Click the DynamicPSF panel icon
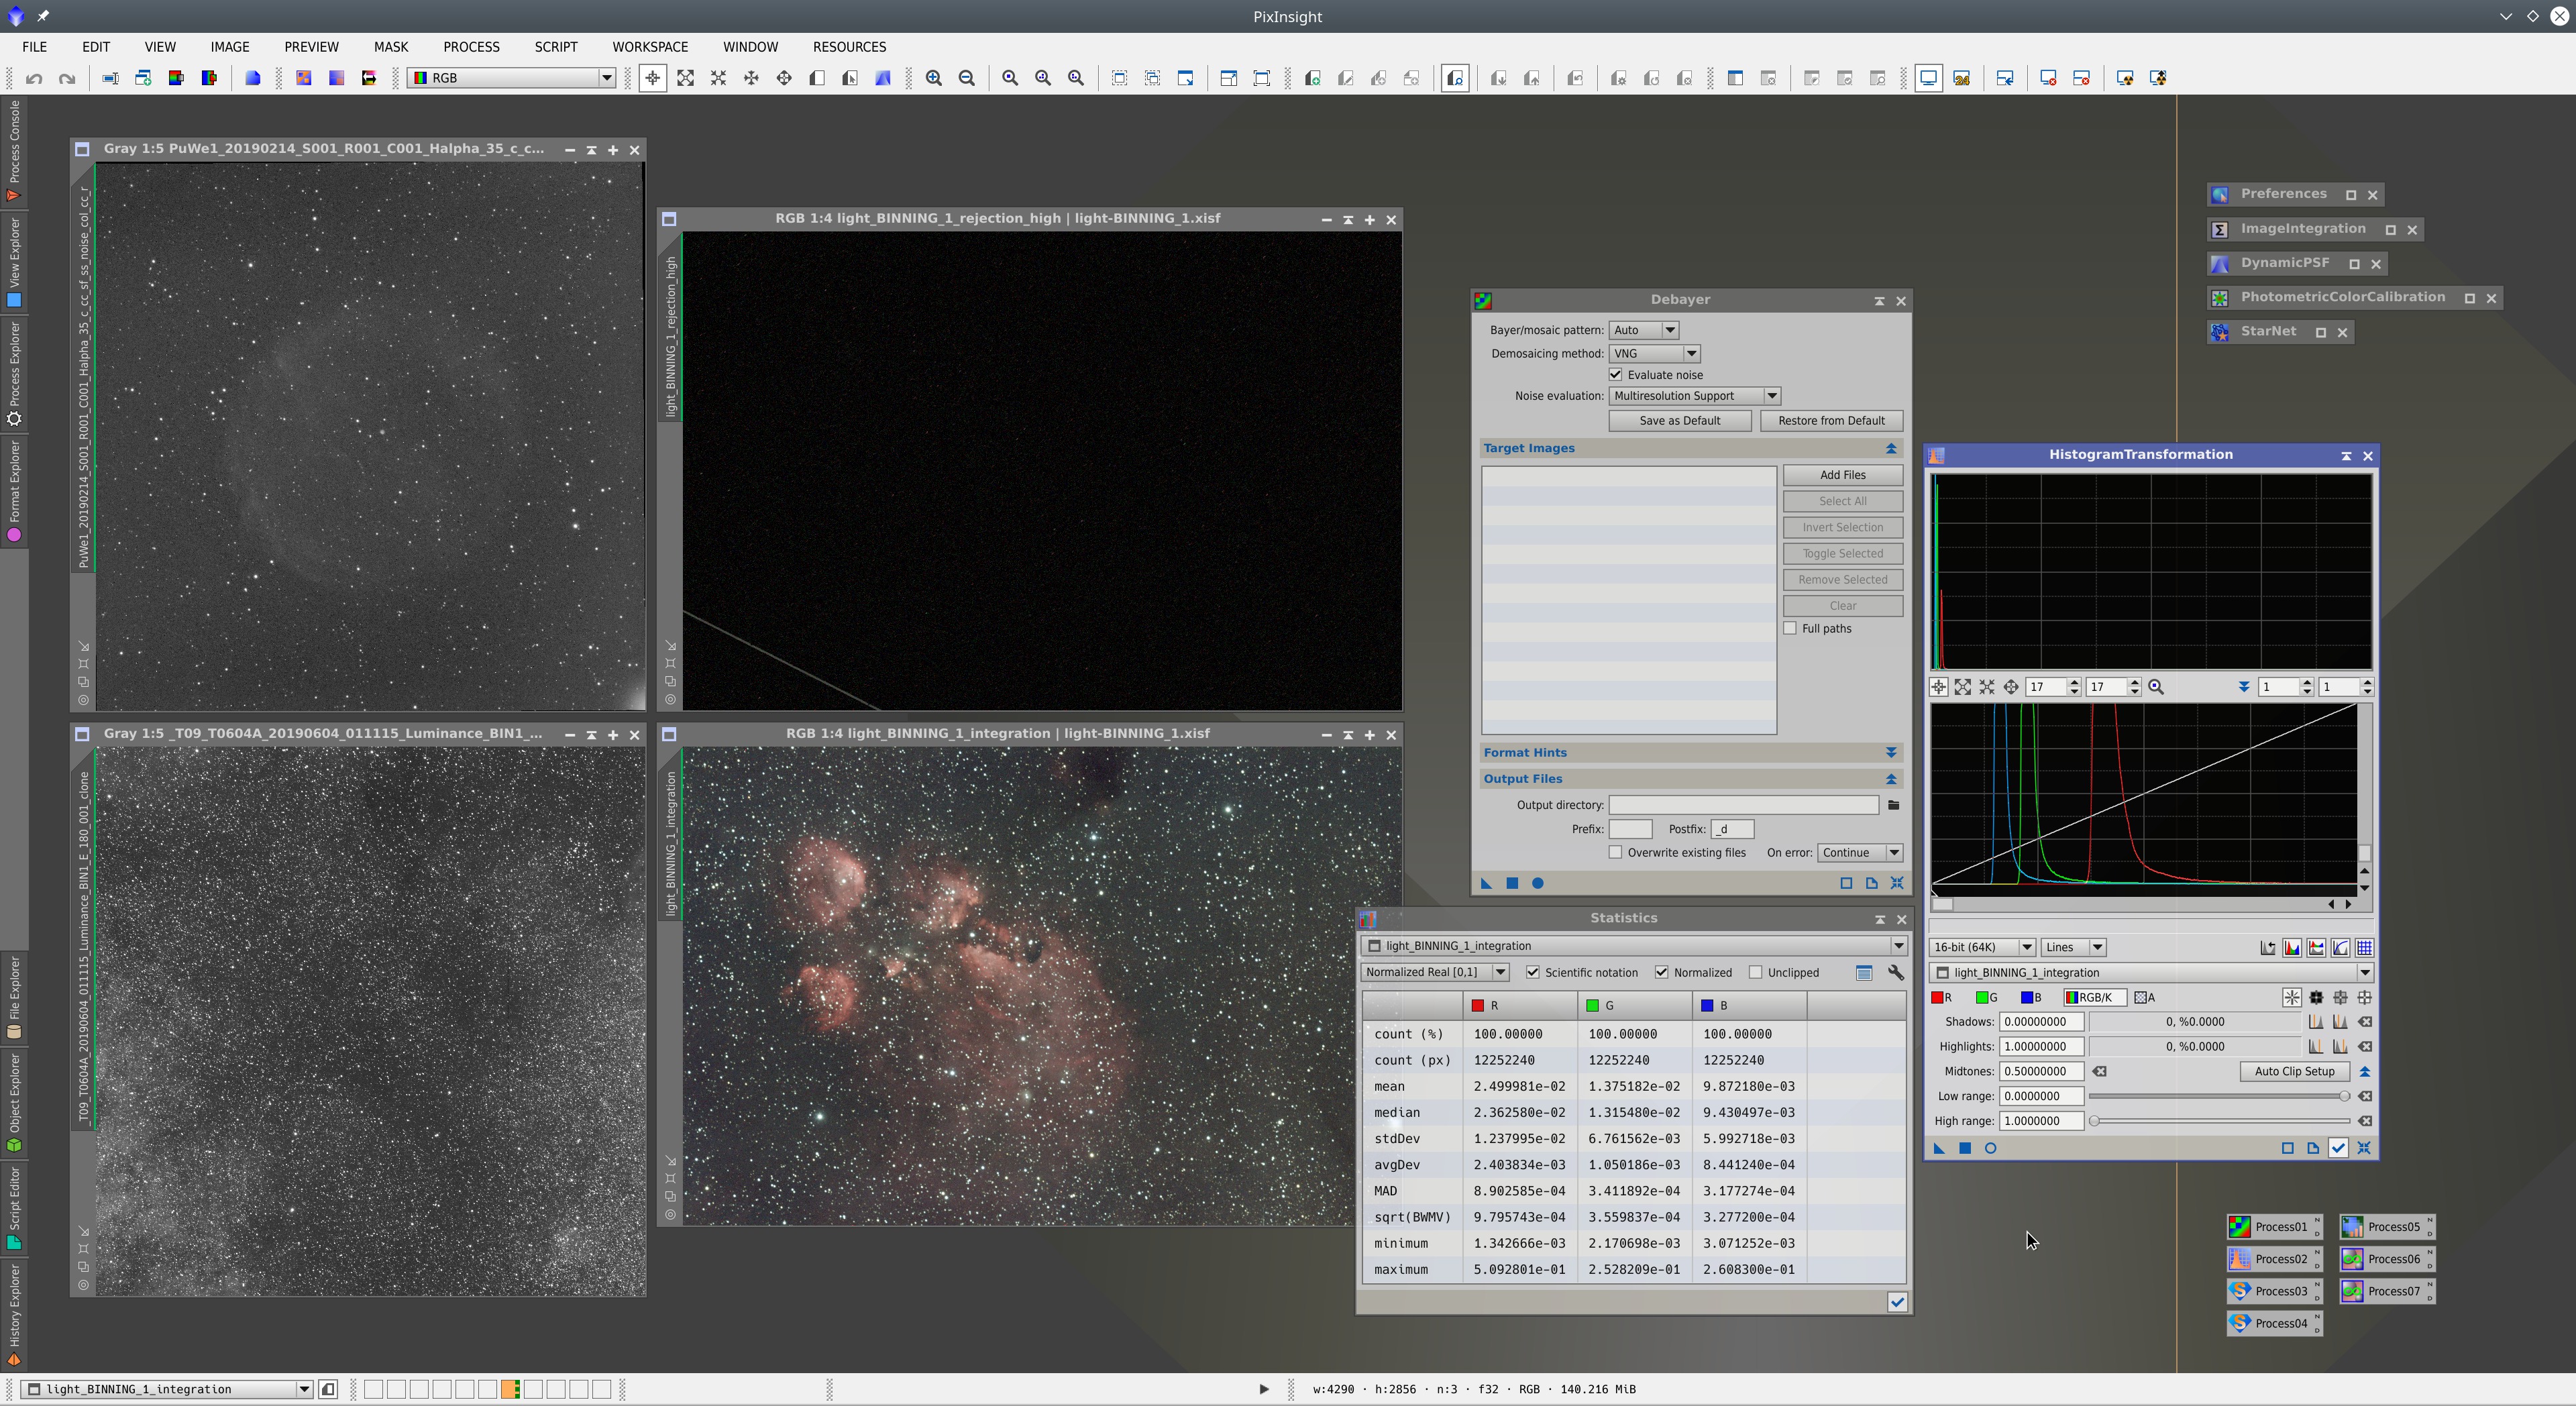Viewport: 2576px width, 1406px height. pyautogui.click(x=2221, y=262)
